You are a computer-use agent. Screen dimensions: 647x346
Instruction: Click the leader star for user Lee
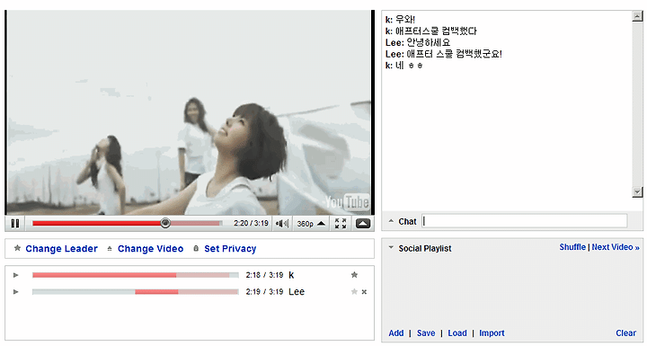(354, 291)
